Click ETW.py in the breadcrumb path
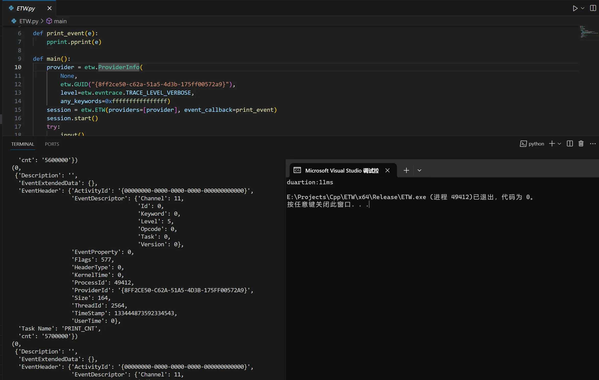The width and height of the screenshot is (599, 380). [x=29, y=21]
